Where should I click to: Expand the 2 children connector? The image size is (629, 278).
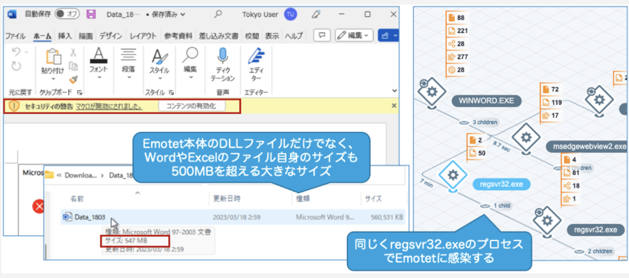pos(594,251)
